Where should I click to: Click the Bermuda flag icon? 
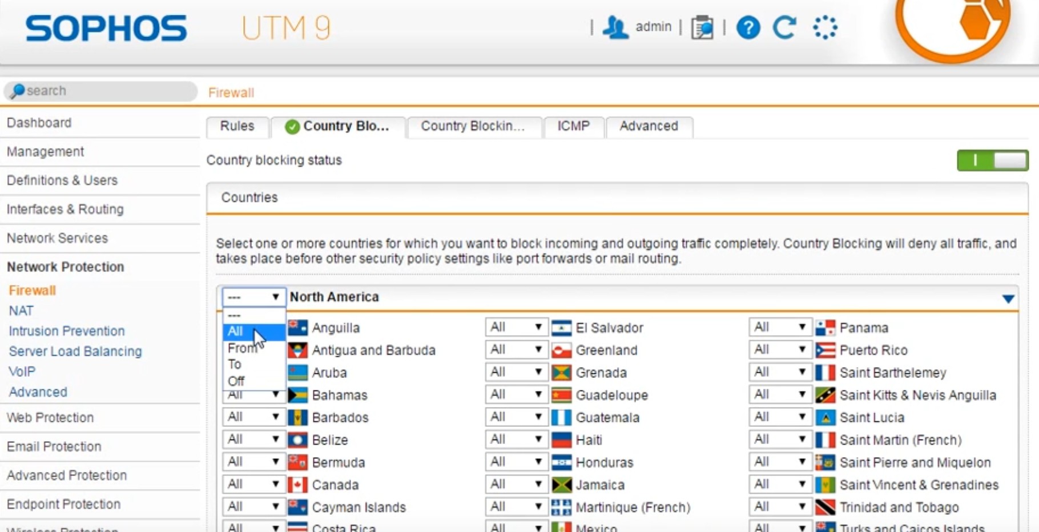[297, 462]
